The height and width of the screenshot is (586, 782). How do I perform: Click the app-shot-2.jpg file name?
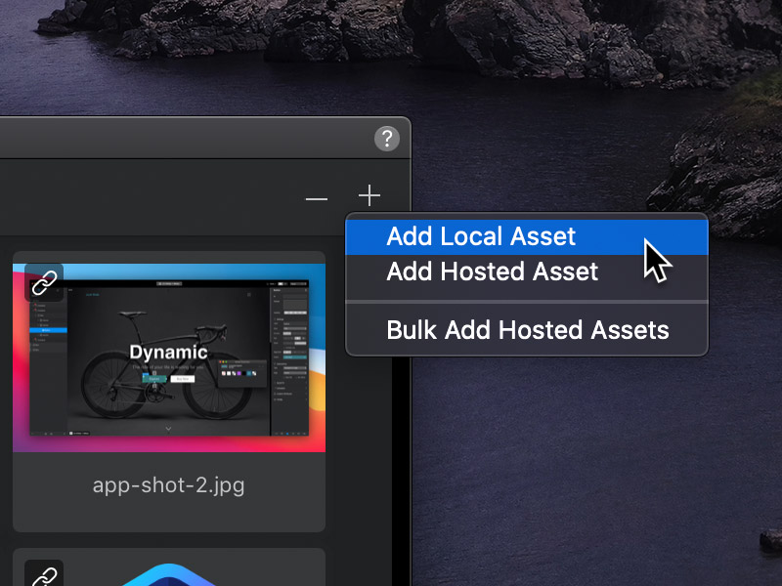pos(168,485)
